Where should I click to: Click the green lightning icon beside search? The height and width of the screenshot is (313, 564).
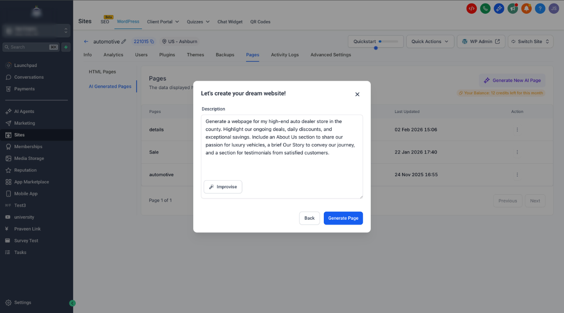tap(66, 47)
